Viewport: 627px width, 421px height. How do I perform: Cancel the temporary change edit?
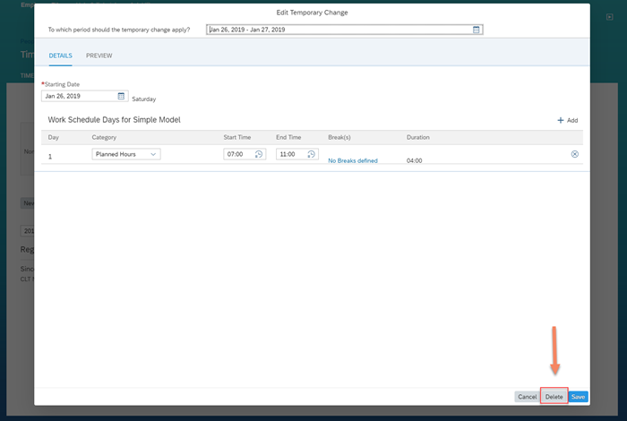click(527, 397)
